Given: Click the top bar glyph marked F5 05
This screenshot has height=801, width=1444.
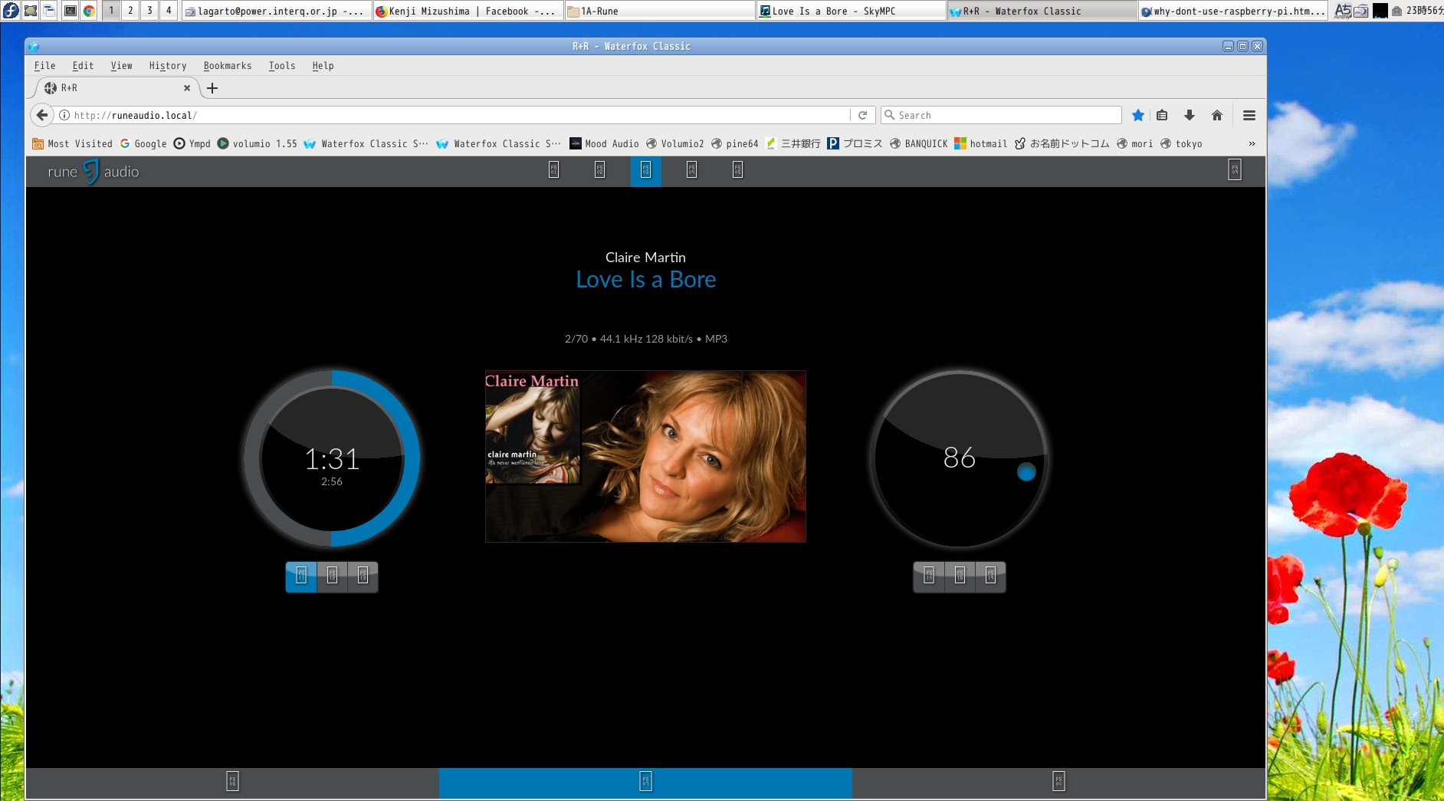Looking at the screenshot, I should tap(737, 170).
